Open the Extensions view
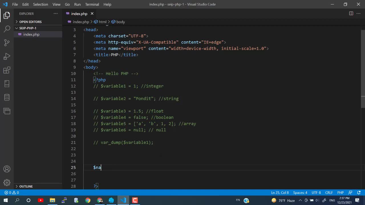 [x=7, y=70]
